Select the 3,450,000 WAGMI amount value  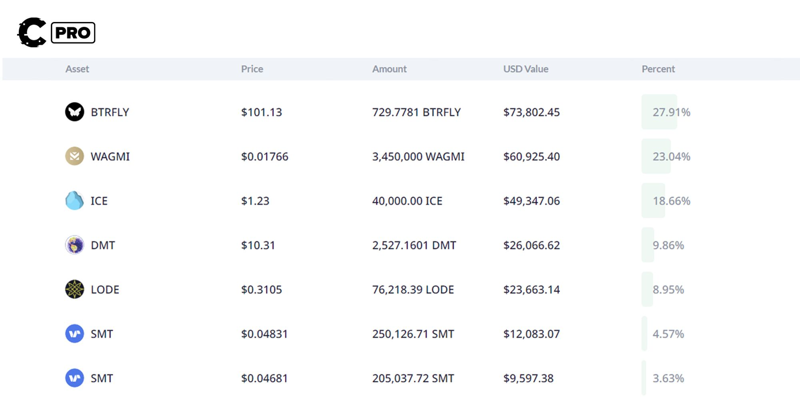pyautogui.click(x=418, y=156)
